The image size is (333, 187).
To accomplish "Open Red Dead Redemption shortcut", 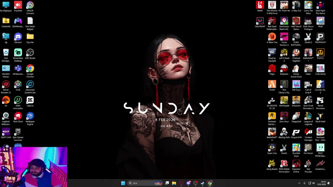I will (x=272, y=24).
